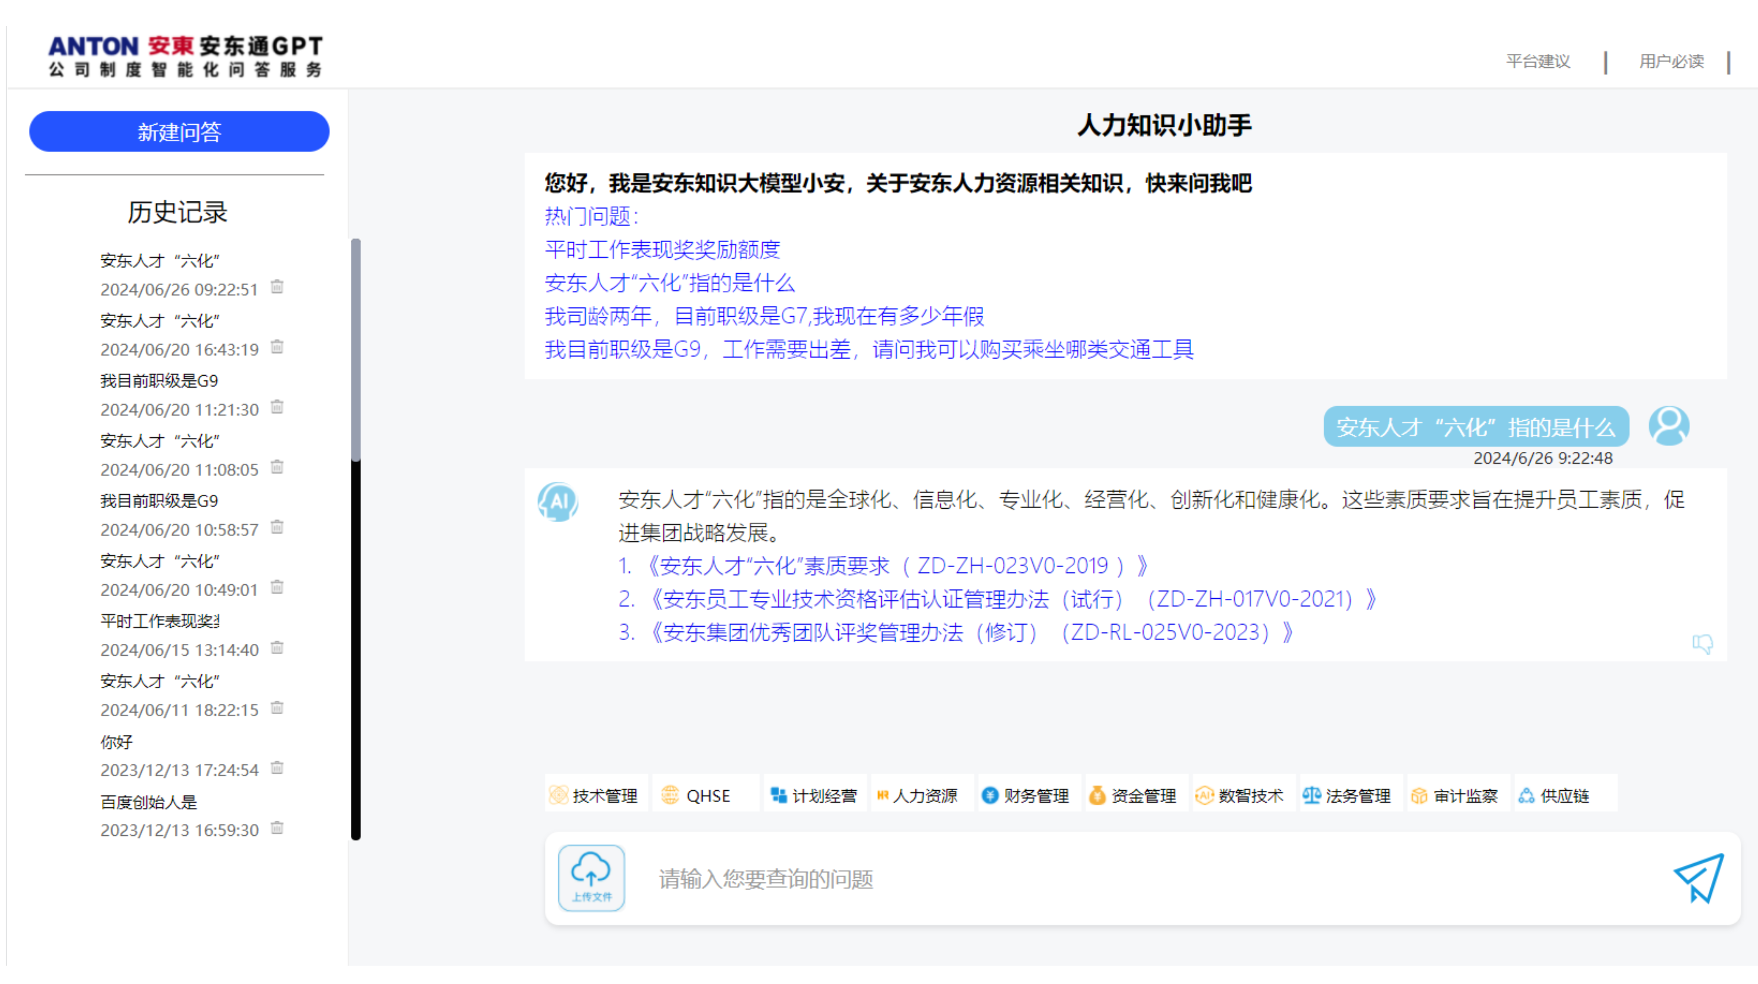Give thumbs down on AI answer
Image resolution: width=1758 pixels, height=984 pixels.
pos(1702,643)
